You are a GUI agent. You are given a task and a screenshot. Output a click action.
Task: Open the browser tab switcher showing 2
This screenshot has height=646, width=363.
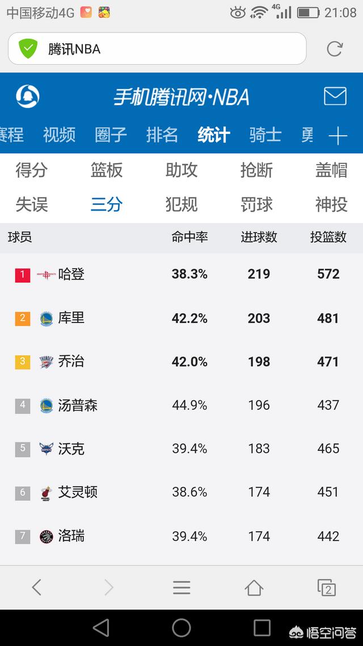[326, 587]
